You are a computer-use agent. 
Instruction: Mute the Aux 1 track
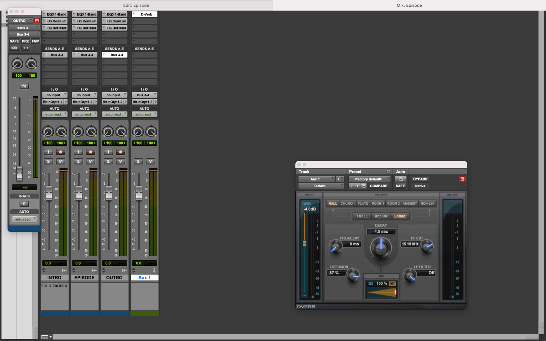click(150, 161)
